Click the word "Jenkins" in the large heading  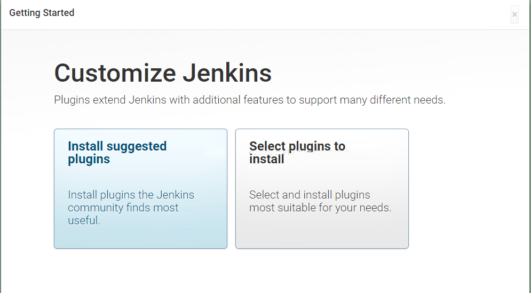point(227,73)
